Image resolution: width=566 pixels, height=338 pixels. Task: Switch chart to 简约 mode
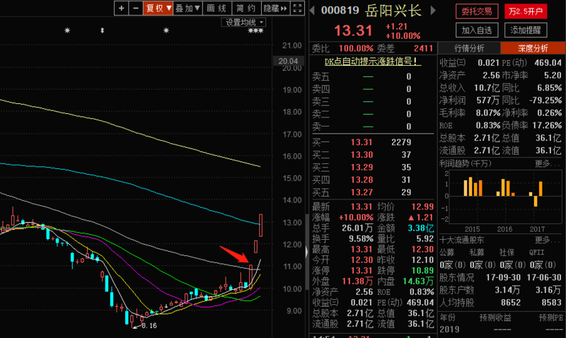246,8
